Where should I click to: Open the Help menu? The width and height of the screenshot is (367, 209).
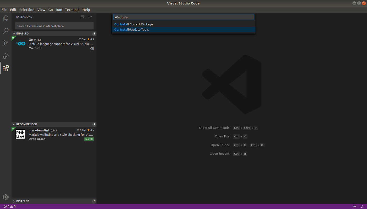[x=86, y=10]
